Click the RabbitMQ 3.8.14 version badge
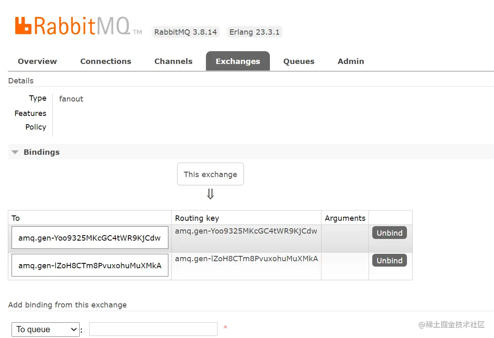Image resolution: width=494 pixels, height=338 pixels. [x=186, y=32]
